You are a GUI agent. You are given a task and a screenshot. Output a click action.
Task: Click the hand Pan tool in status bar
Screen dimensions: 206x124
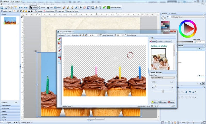click(175, 122)
